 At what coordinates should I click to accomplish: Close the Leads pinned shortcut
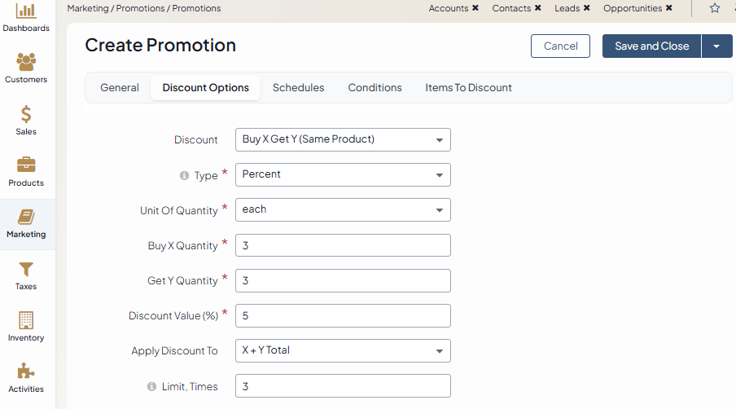pos(586,8)
